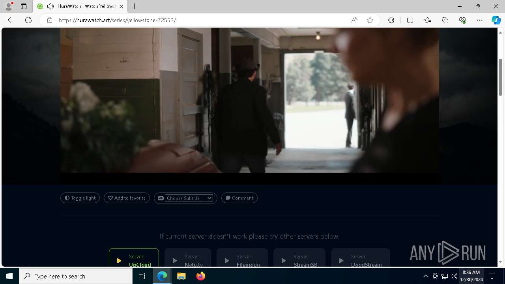Open Settings and more ellipsis menu
This screenshot has width=505, height=284.
[x=480, y=20]
